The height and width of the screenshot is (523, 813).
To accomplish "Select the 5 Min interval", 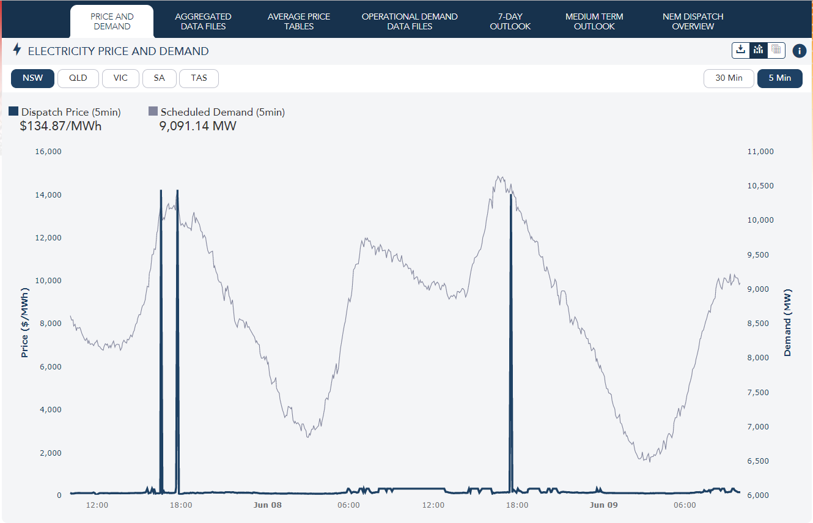I will tap(779, 78).
